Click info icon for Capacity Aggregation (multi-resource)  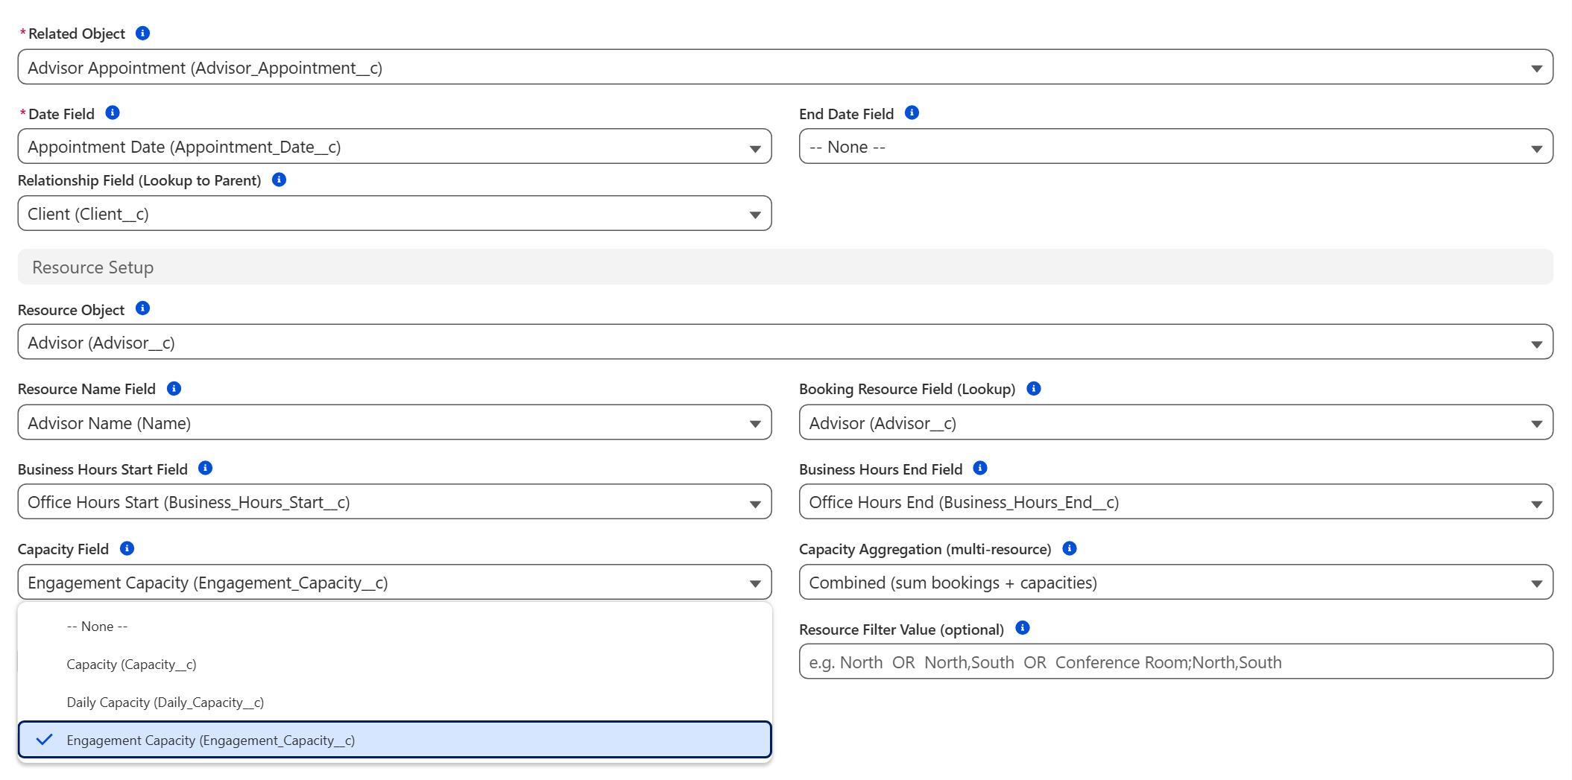tap(1070, 548)
